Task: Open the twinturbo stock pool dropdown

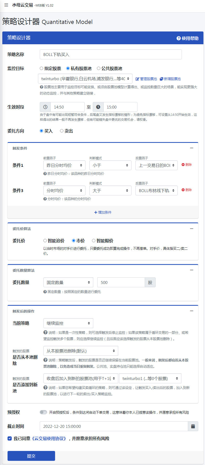Action: pyautogui.click(x=85, y=79)
